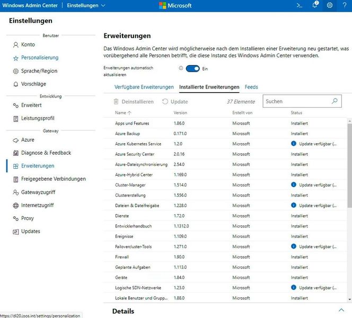
Task: Click the update info icon for Logische SDN-Netzwerke
Action: [293, 287]
